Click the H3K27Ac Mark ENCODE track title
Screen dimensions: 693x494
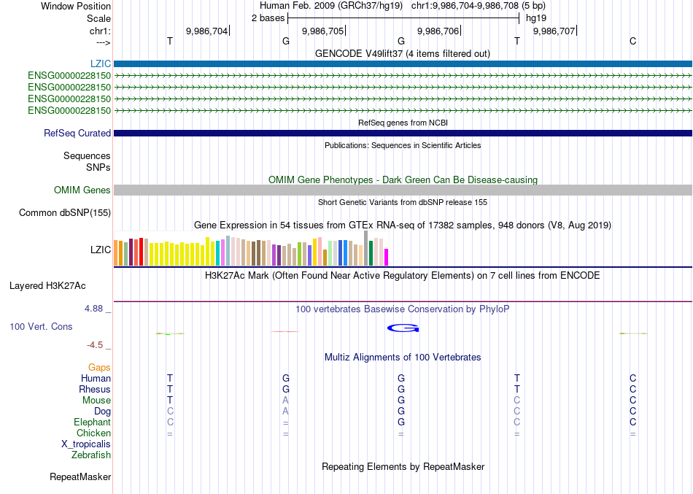point(403,276)
